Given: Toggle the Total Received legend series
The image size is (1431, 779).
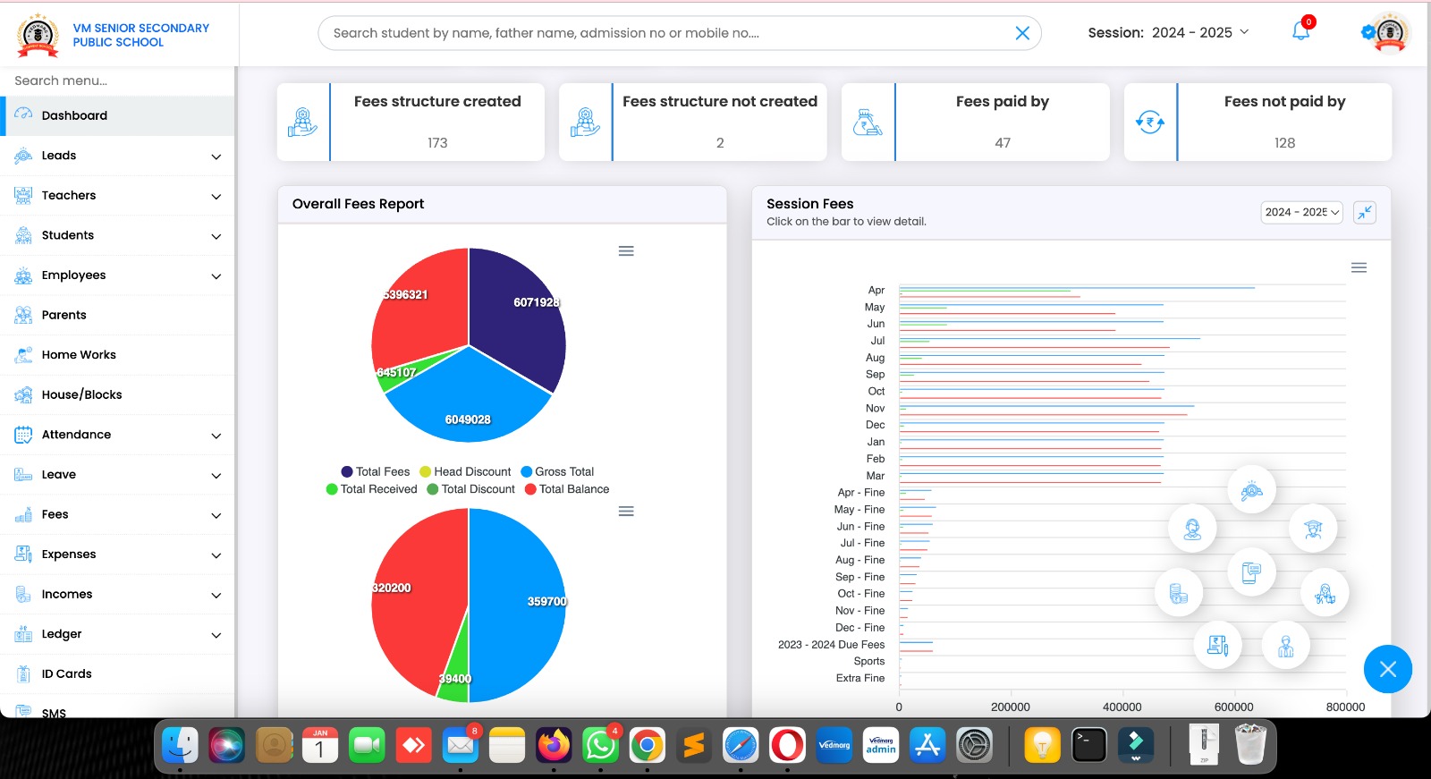Looking at the screenshot, I should point(371,489).
